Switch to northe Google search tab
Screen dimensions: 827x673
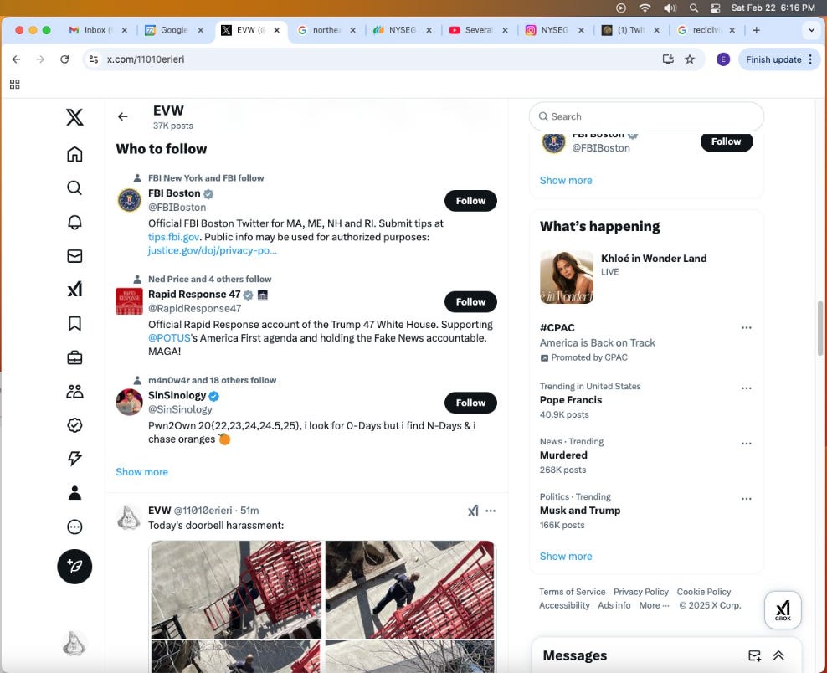pyautogui.click(x=326, y=30)
